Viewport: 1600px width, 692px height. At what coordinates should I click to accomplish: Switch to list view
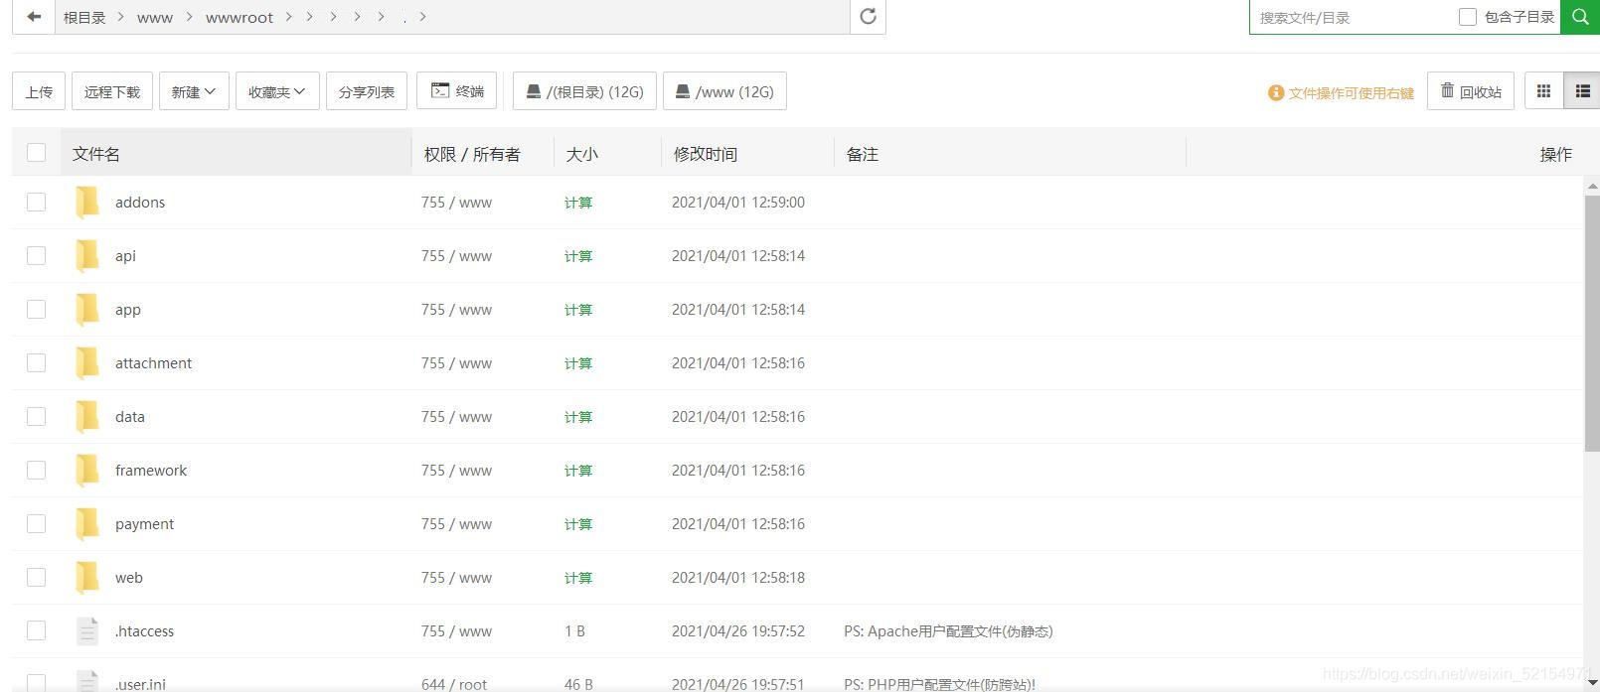tap(1582, 91)
